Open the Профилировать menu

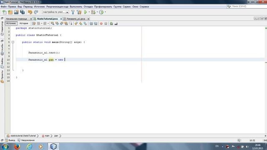(103, 7)
